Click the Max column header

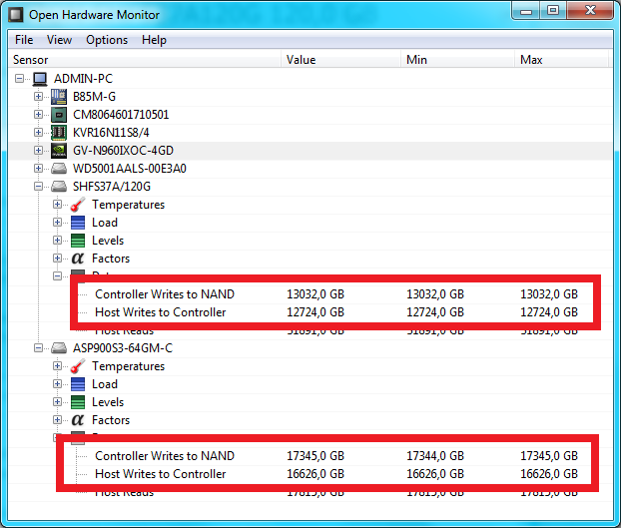pos(561,60)
